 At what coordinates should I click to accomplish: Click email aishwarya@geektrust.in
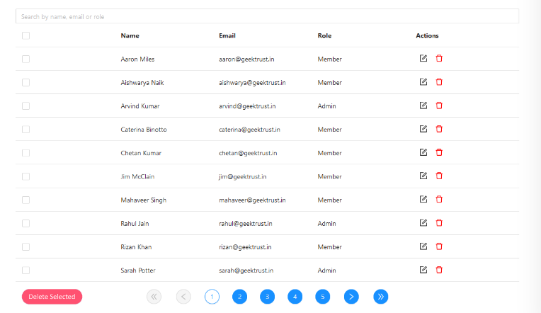tap(252, 82)
